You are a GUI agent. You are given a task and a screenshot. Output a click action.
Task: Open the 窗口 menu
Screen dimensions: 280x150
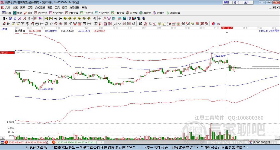(x=65, y=7)
